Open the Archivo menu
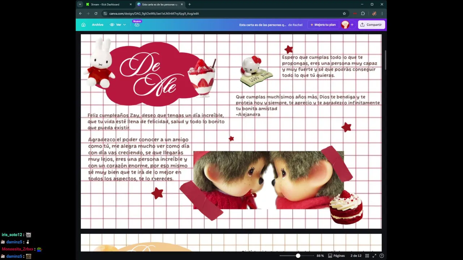This screenshot has width=463, height=260. (x=98, y=25)
